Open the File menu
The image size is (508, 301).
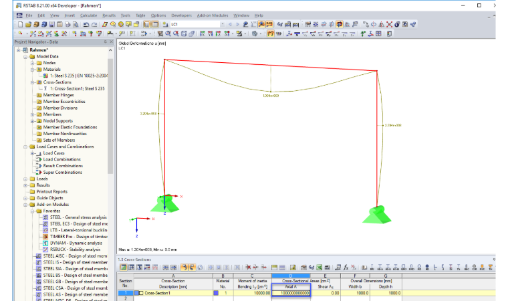tap(29, 15)
